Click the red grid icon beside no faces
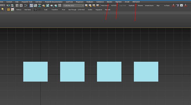Viewport: 191px width, 105px height. coord(173,6)
